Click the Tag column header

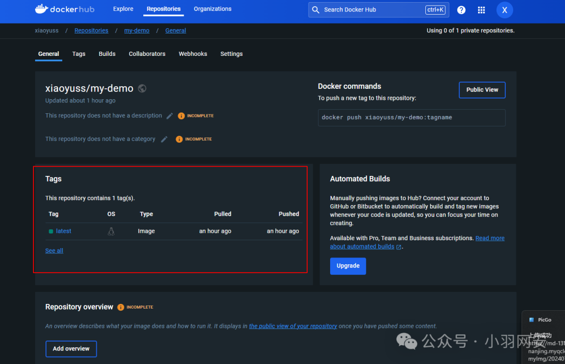(x=53, y=214)
